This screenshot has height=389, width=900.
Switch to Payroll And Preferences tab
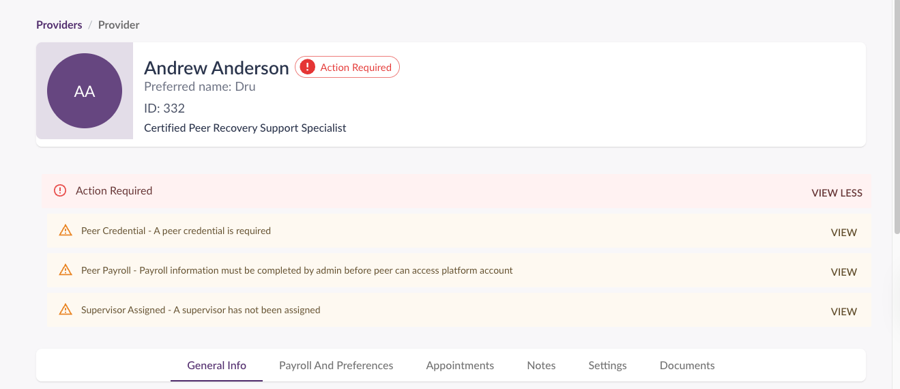pos(336,365)
